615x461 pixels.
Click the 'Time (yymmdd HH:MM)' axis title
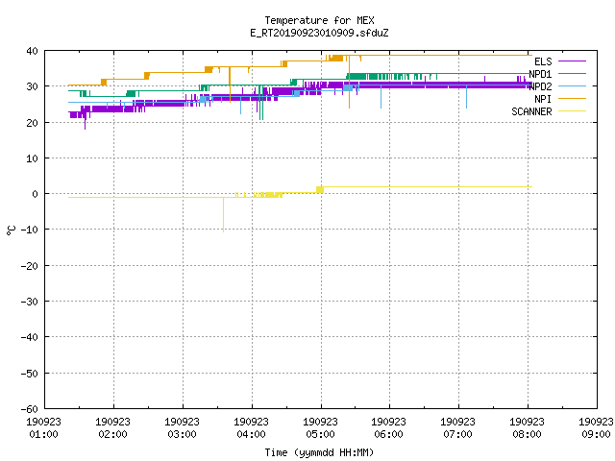[x=319, y=452]
